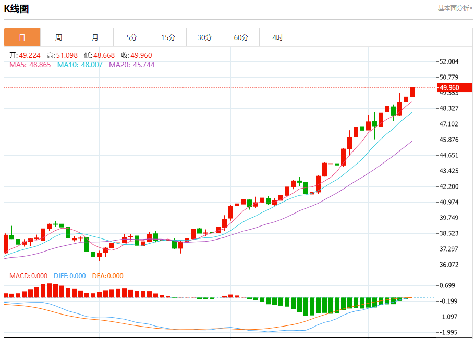Click the MA20 indicator label

[132, 65]
